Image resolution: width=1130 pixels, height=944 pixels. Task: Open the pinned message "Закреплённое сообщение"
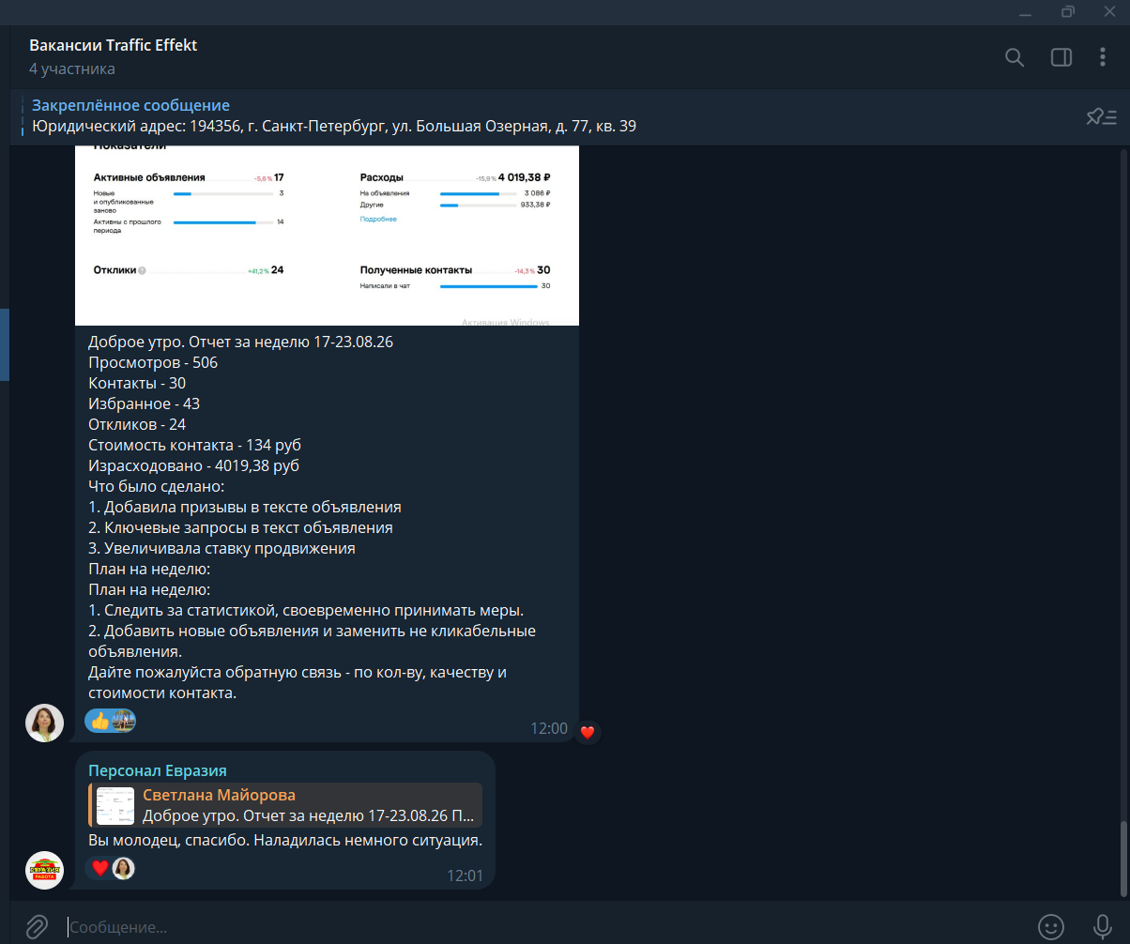(x=334, y=116)
